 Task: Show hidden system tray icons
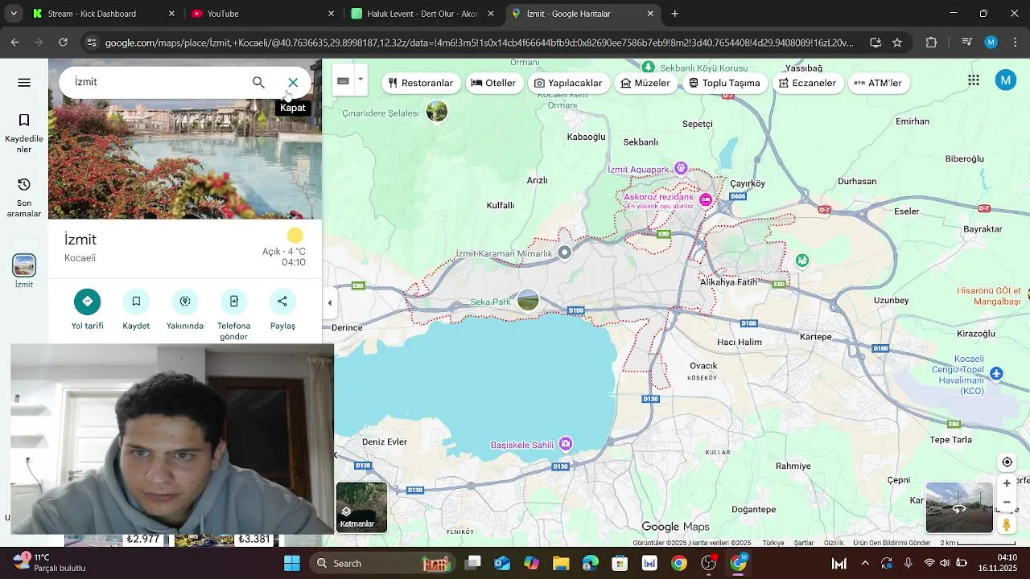865,563
